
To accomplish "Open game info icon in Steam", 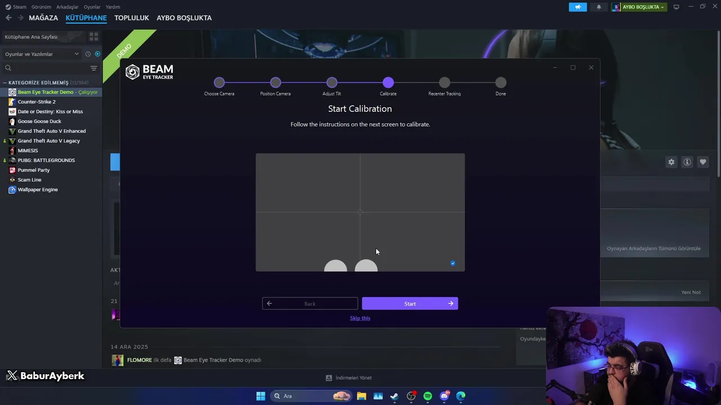I will pos(687,162).
